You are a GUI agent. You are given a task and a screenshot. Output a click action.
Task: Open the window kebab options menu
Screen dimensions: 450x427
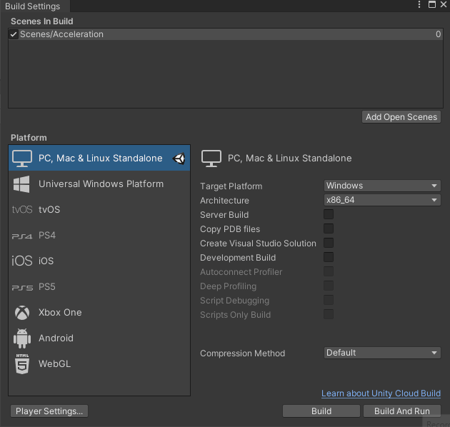coord(419,5)
